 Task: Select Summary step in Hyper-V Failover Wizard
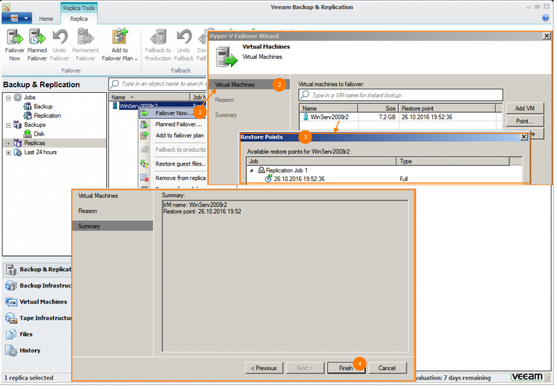tap(226, 115)
